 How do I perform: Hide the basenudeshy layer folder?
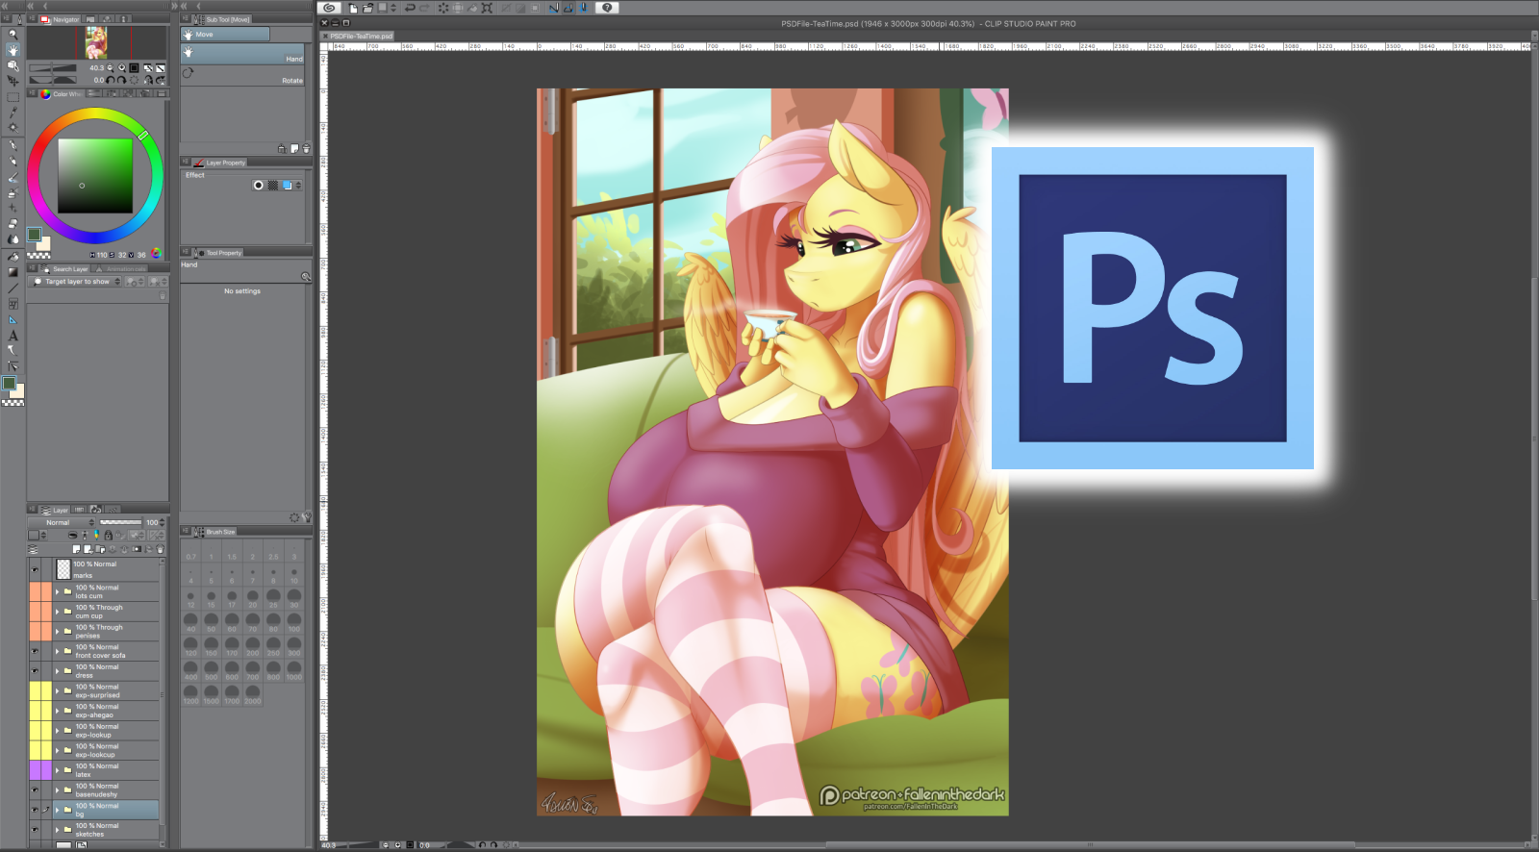pos(35,790)
